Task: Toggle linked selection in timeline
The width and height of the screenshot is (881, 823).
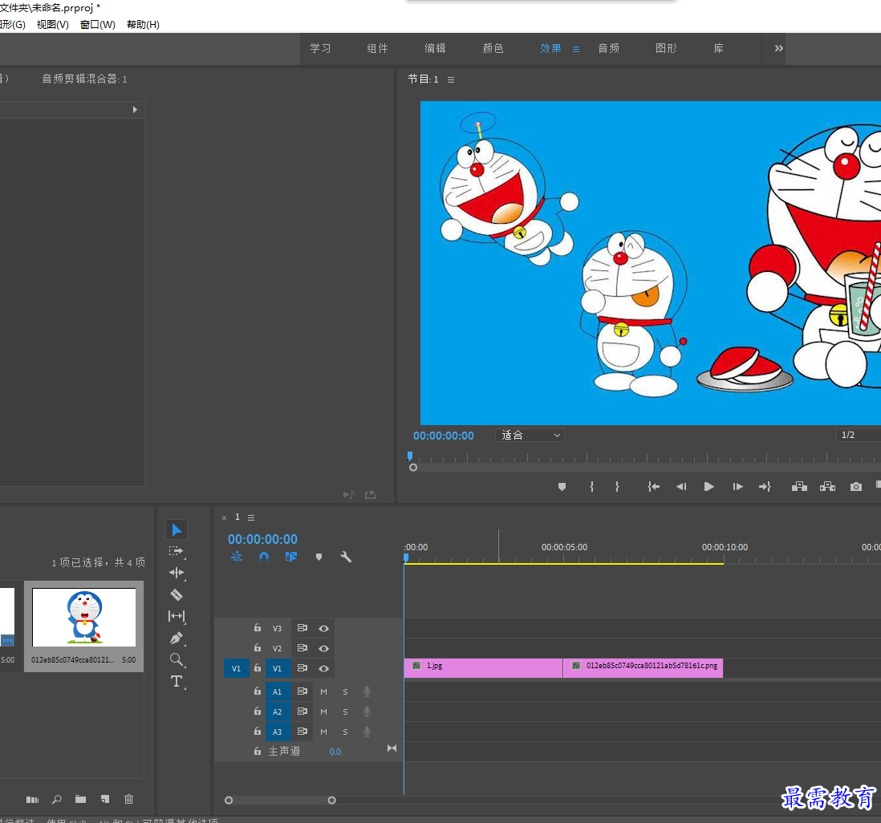Action: click(x=291, y=557)
